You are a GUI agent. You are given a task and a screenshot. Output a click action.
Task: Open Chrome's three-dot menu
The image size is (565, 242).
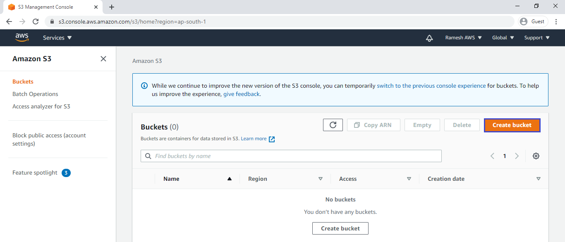point(556,22)
